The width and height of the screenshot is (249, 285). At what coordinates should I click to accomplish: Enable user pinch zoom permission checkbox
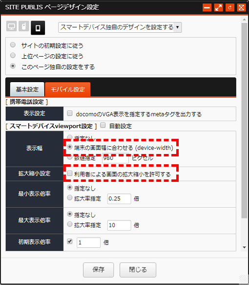[x=70, y=174]
